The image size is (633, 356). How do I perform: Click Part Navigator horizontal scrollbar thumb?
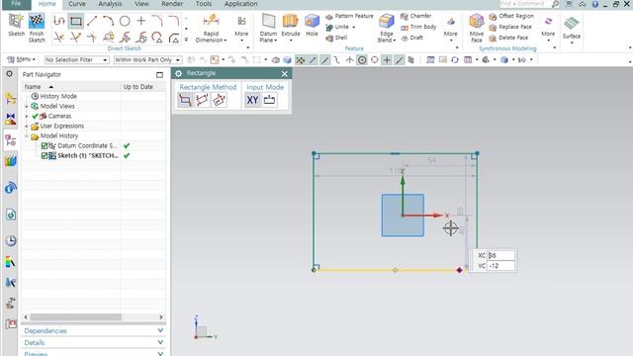tap(75, 317)
